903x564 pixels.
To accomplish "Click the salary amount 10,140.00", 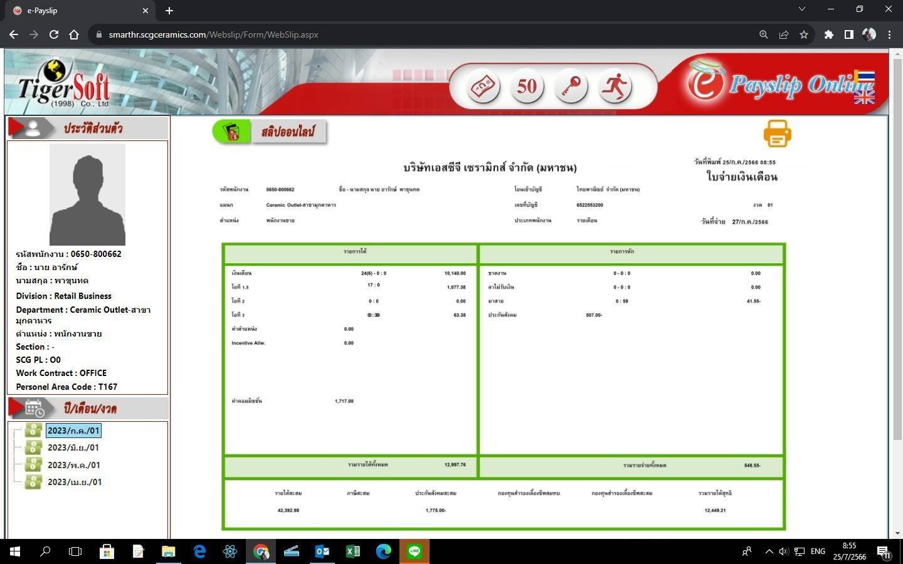I will pos(455,273).
